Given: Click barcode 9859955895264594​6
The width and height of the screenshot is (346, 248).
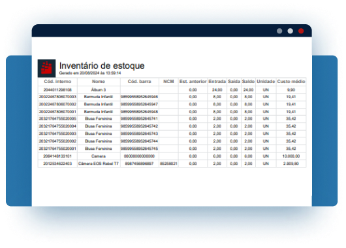Looking at the screenshot, I should click(140, 97).
